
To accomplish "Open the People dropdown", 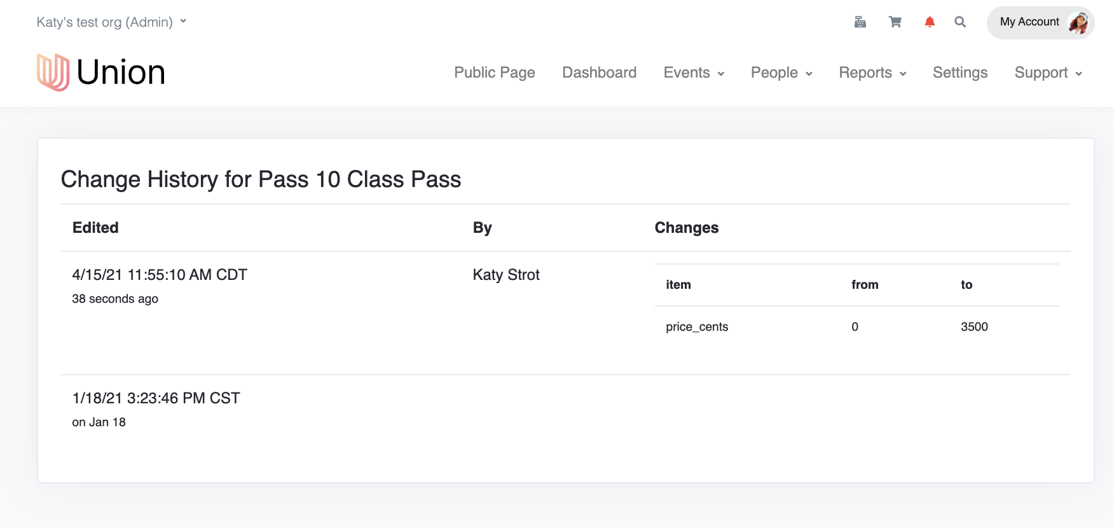I will [781, 73].
